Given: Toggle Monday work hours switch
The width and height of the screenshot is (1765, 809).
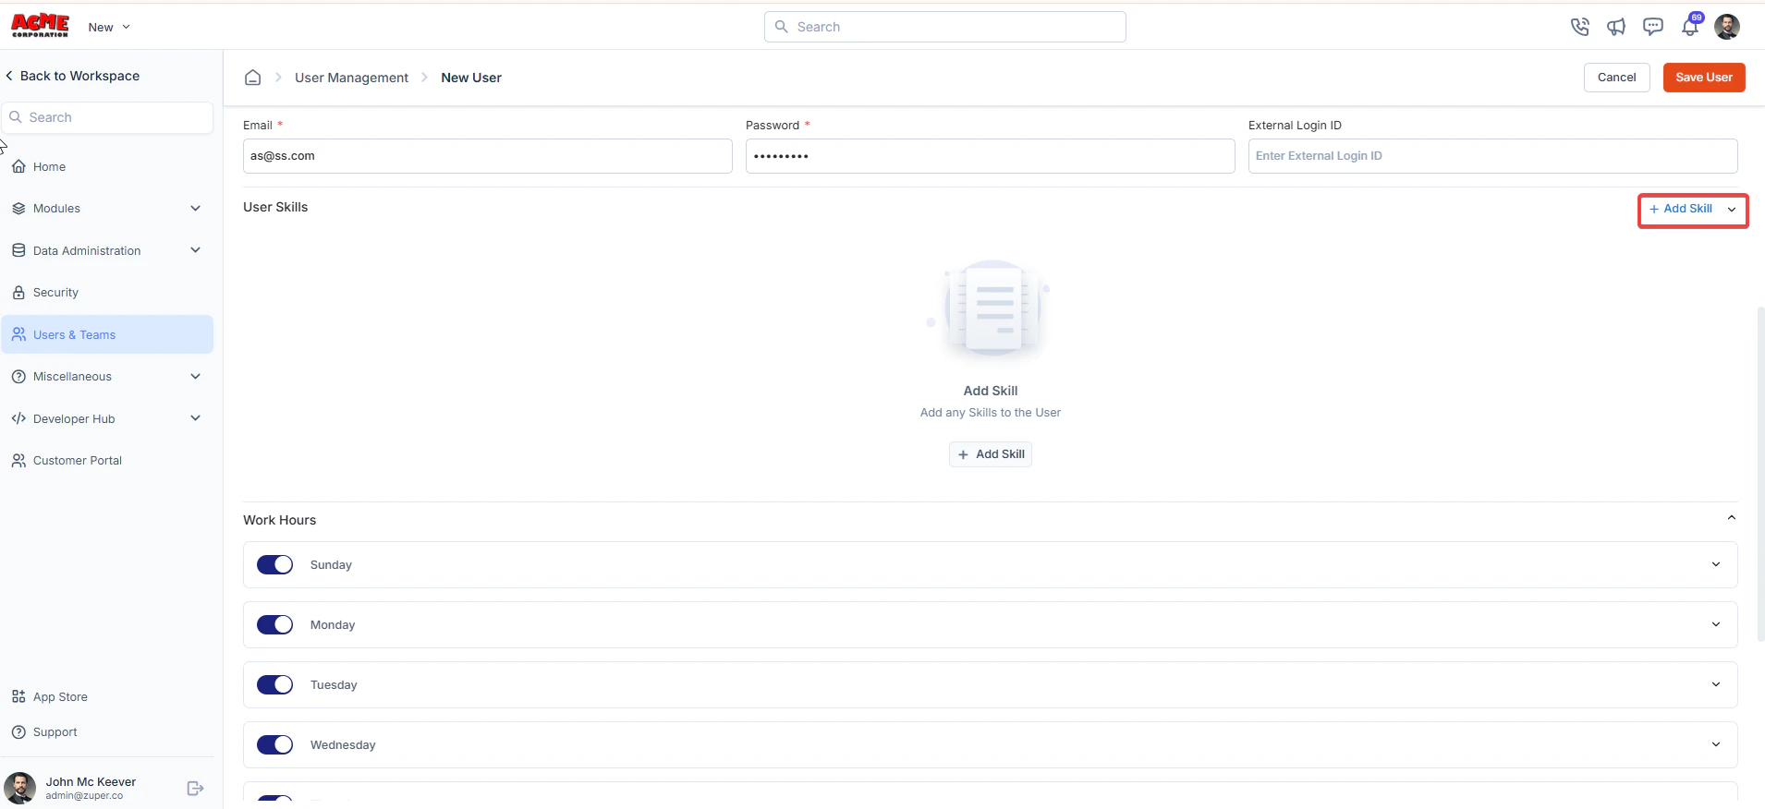Looking at the screenshot, I should coord(274,624).
